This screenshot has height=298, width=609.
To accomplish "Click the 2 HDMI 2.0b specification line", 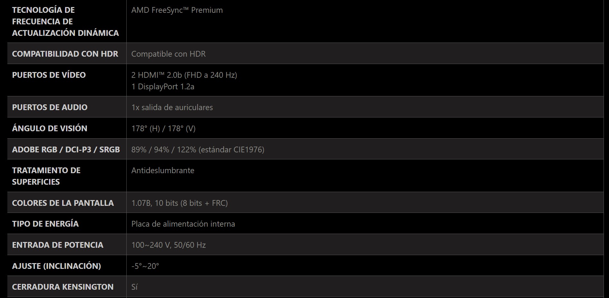I will [x=184, y=75].
